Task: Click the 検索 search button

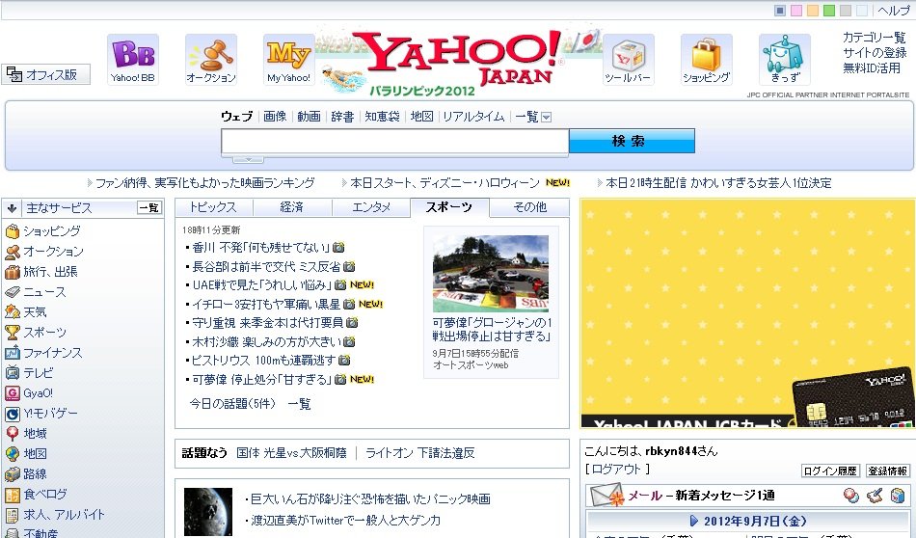Action: pos(632,141)
